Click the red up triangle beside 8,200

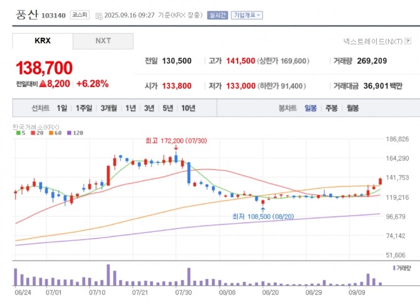click(43, 84)
